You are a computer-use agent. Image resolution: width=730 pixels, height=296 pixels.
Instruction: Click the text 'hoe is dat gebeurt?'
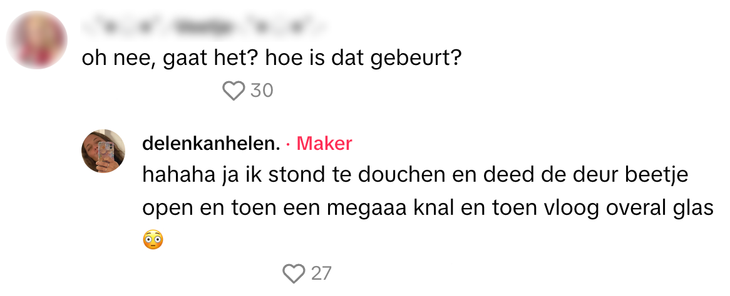click(363, 59)
